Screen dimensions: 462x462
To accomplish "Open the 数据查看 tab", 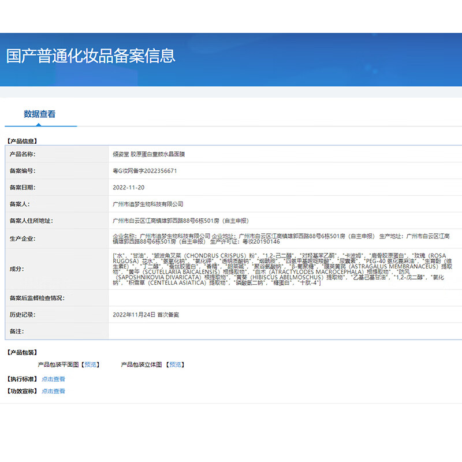I will [39, 114].
